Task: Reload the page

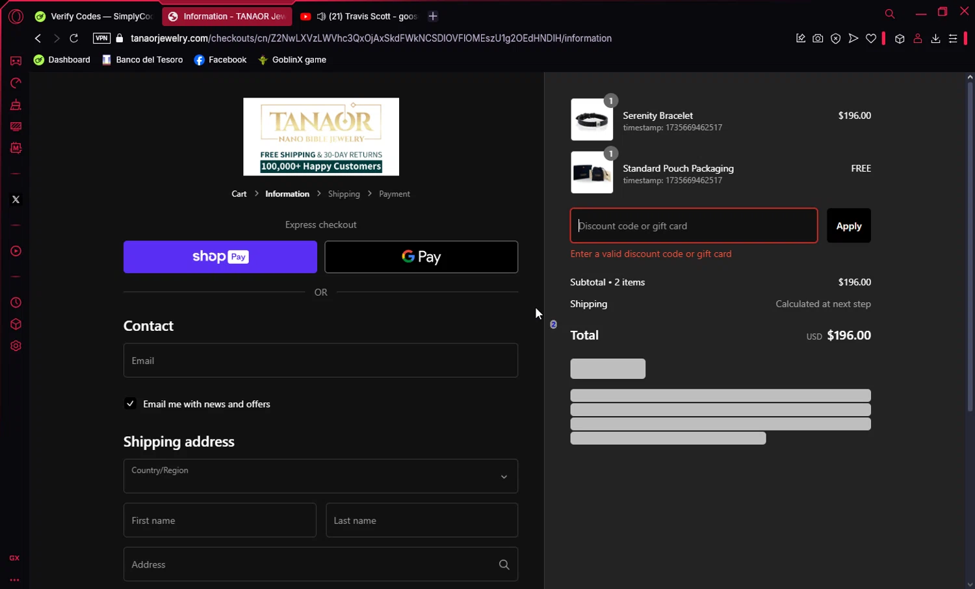Action: click(74, 38)
